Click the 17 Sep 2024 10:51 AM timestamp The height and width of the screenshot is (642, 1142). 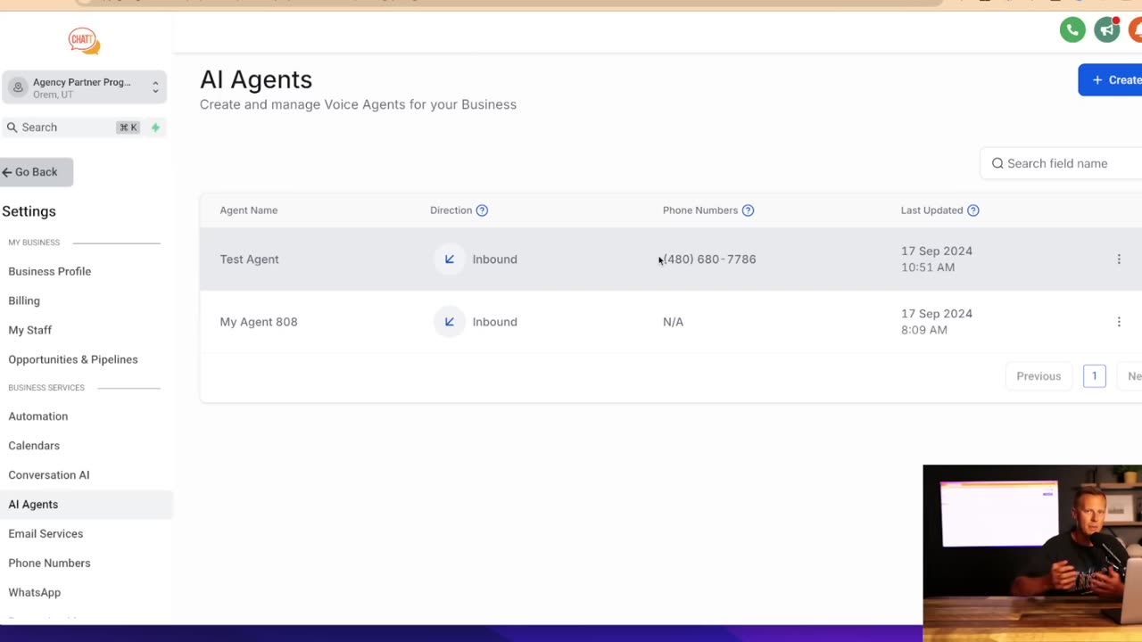[937, 259]
